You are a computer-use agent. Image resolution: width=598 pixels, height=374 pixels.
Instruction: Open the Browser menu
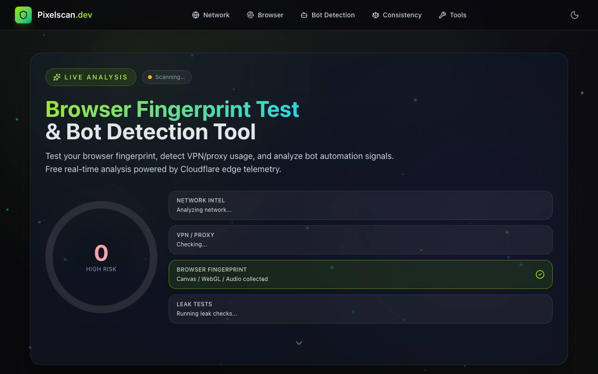tap(265, 15)
